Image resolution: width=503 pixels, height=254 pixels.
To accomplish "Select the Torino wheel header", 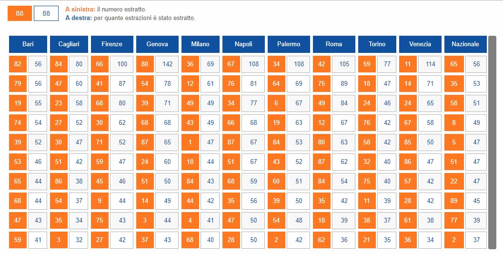I will [x=377, y=44].
